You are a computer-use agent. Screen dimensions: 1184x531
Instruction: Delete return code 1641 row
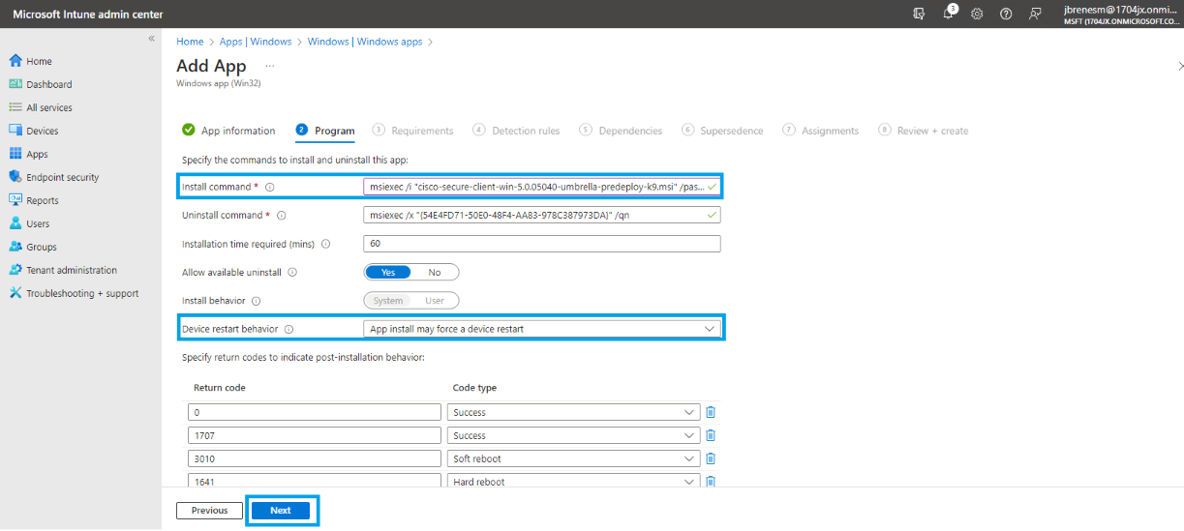tap(711, 482)
